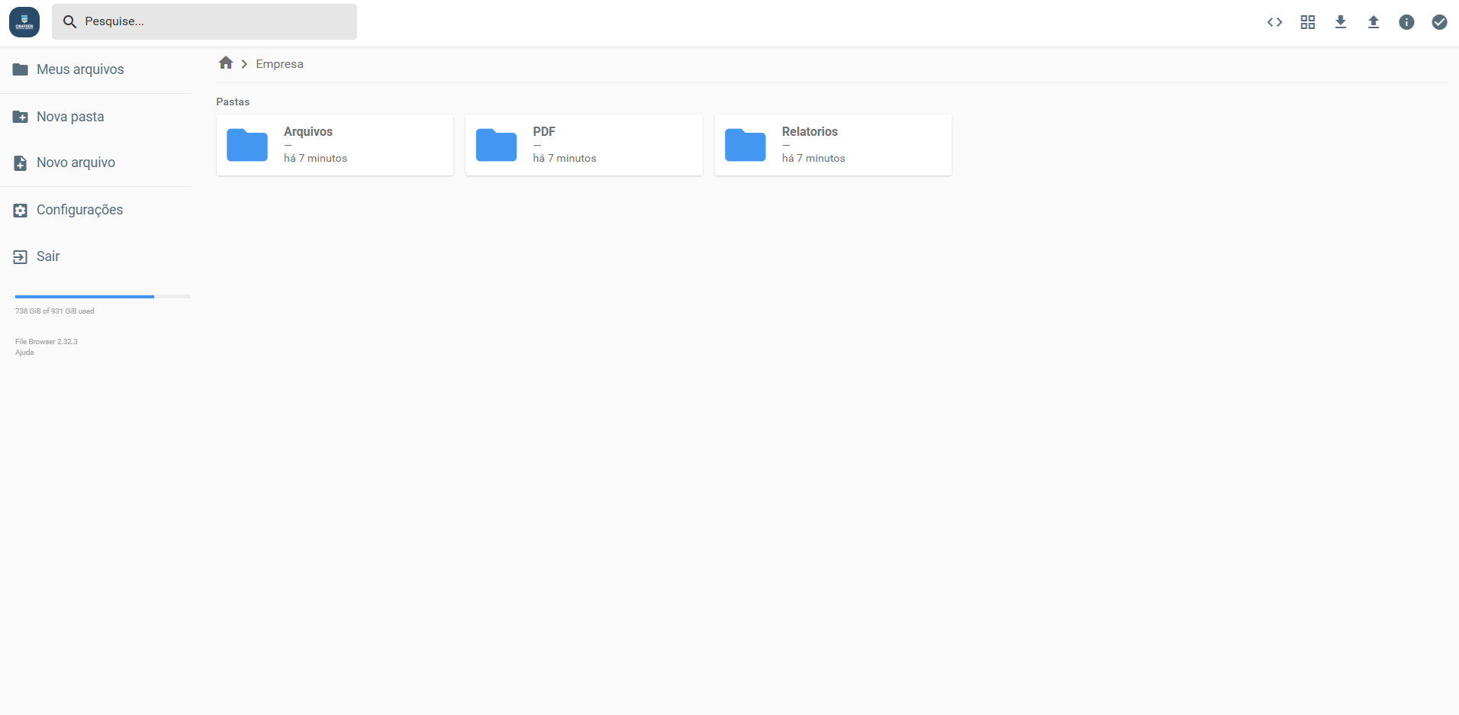Upload a file via the upload icon
This screenshot has width=1459, height=715.
click(1373, 21)
